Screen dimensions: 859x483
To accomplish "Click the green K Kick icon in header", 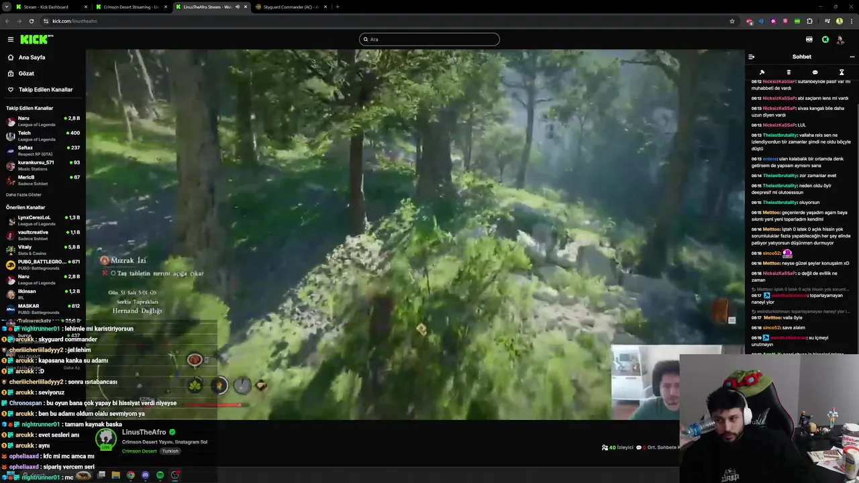I will [825, 40].
